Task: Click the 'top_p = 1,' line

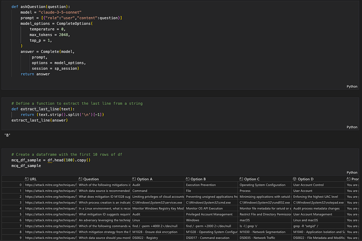Action: point(41,40)
